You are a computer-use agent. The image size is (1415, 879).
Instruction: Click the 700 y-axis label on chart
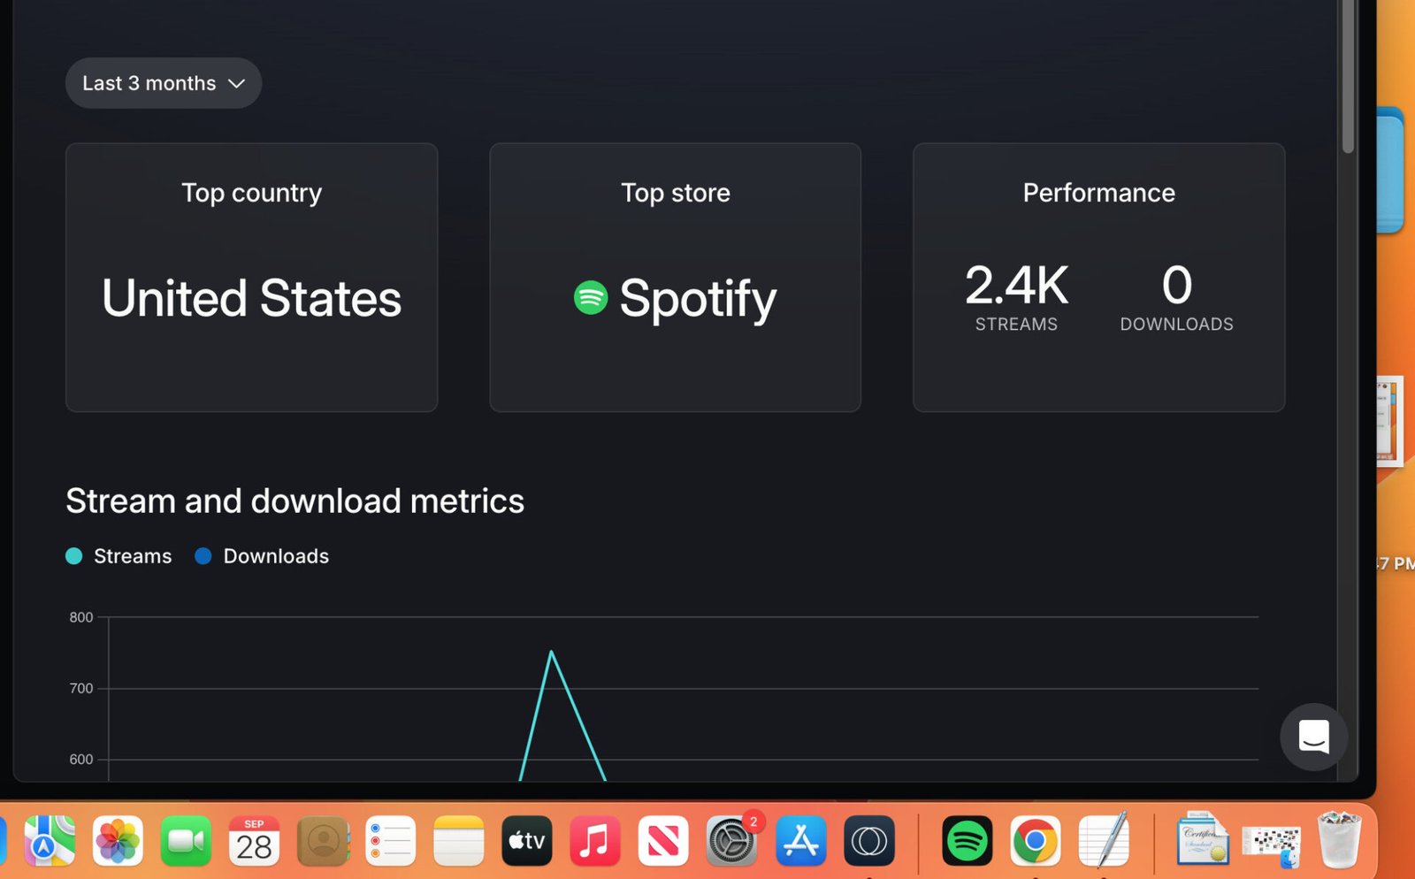coord(81,688)
